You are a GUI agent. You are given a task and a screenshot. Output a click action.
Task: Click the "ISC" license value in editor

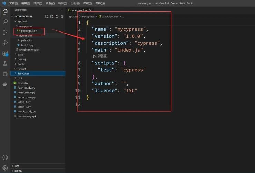[130, 91]
